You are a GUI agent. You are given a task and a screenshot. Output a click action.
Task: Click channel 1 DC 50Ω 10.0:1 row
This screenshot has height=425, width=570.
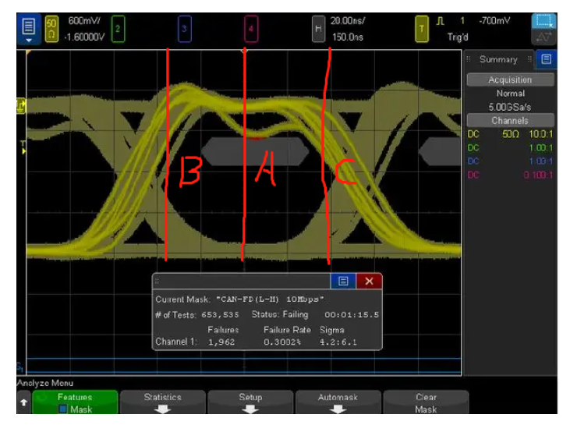[510, 134]
